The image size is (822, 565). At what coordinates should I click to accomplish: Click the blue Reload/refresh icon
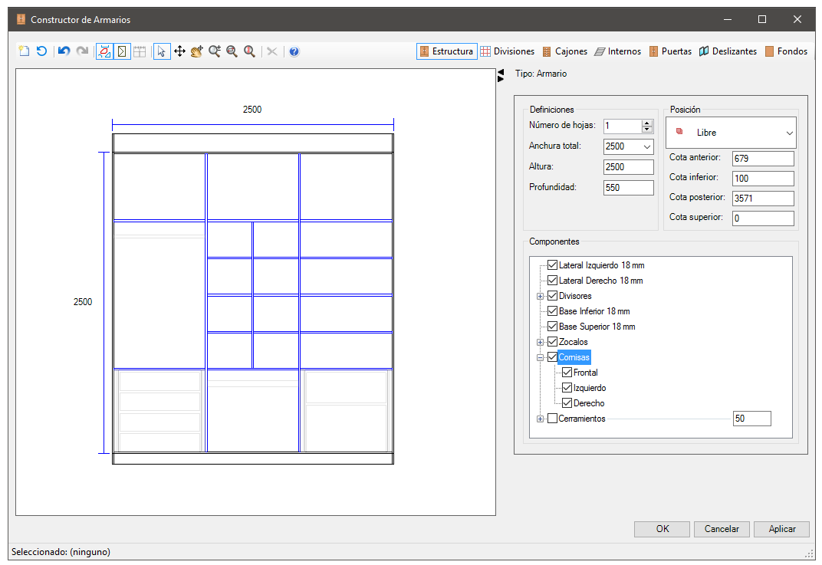tap(42, 51)
